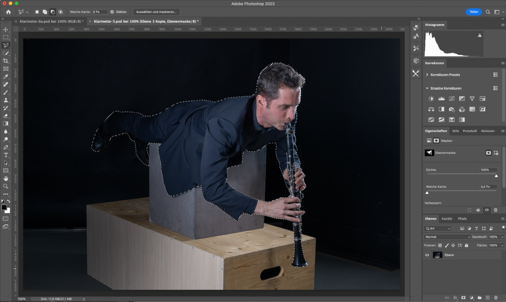Image resolution: width=506 pixels, height=302 pixels.
Task: Hide the Ebene layer visibility eye
Action: (x=427, y=255)
